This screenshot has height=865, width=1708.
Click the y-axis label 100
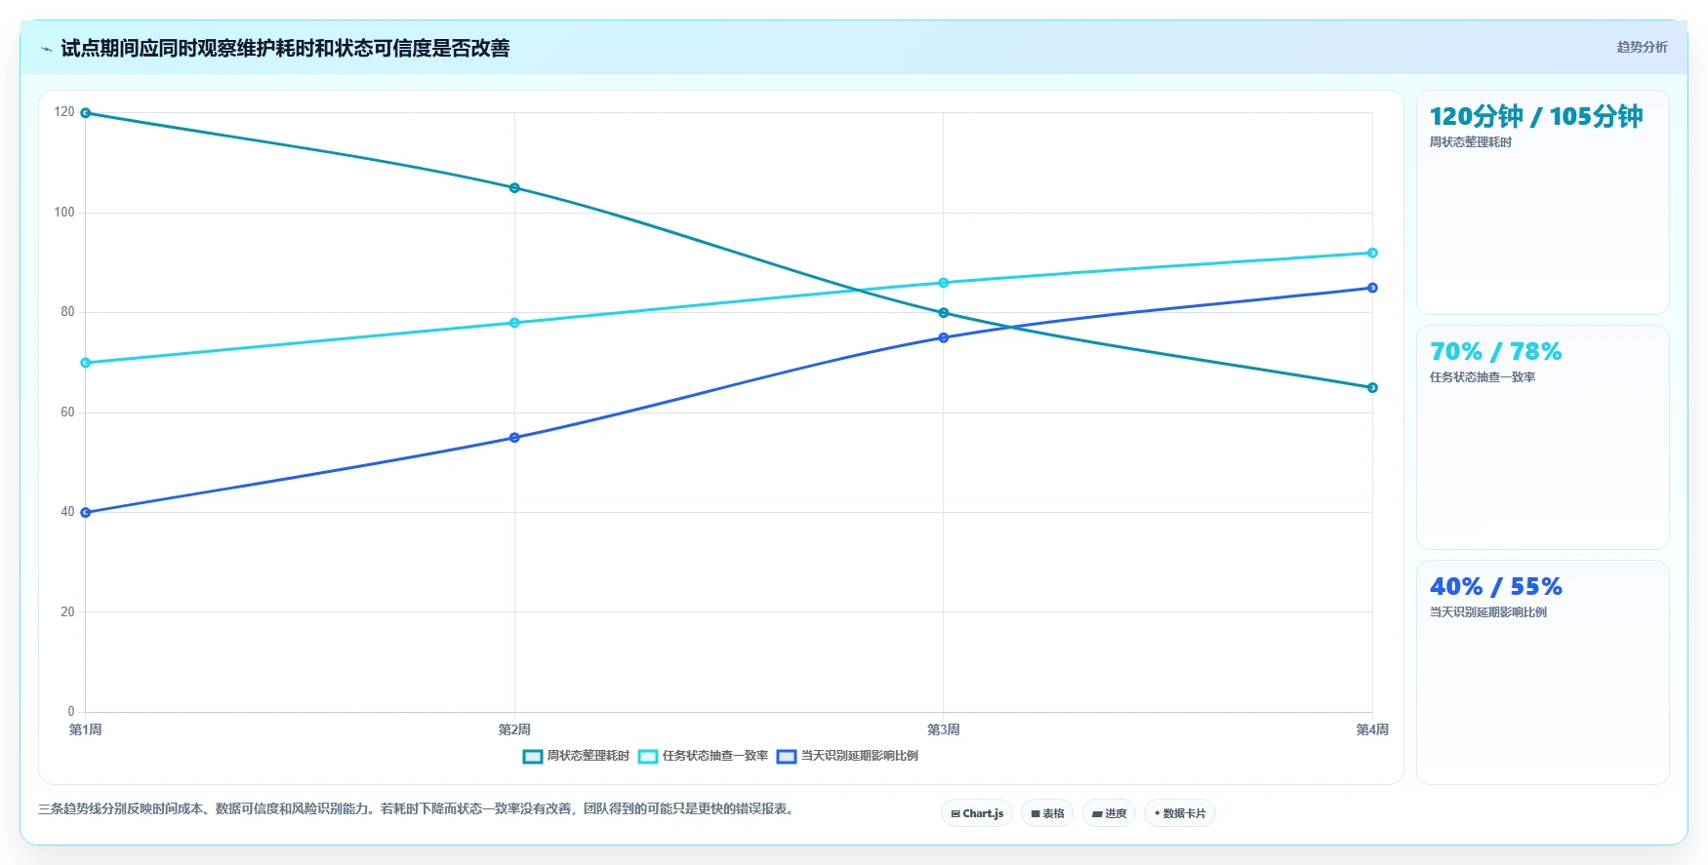[x=64, y=213]
